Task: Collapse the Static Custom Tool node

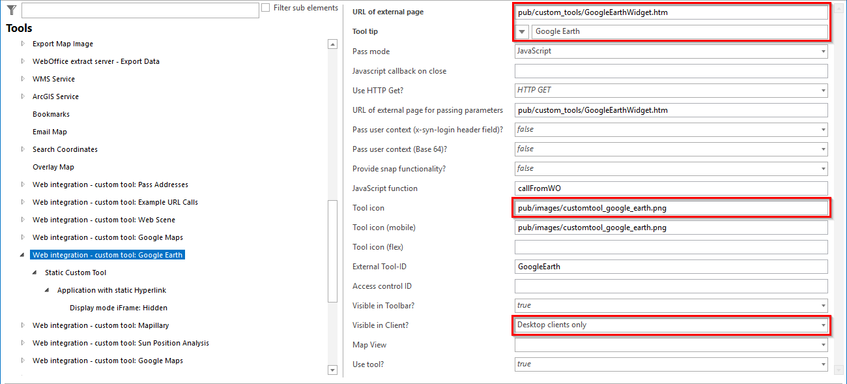Action: 33,273
